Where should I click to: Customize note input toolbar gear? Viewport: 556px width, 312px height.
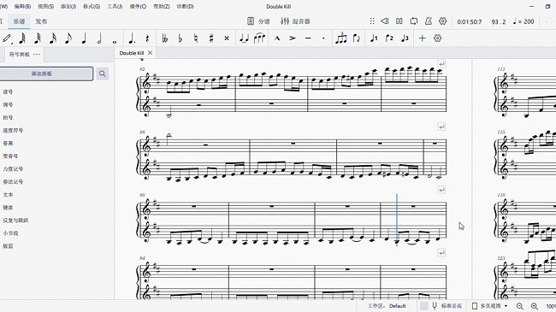point(438,38)
